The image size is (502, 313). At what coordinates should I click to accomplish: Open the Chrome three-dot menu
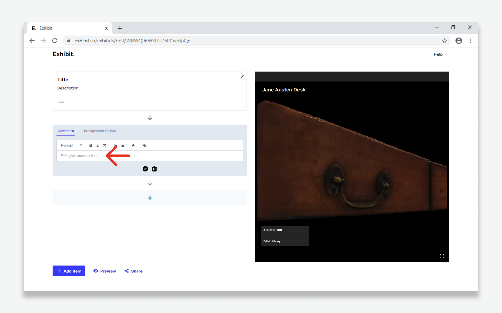pyautogui.click(x=470, y=41)
